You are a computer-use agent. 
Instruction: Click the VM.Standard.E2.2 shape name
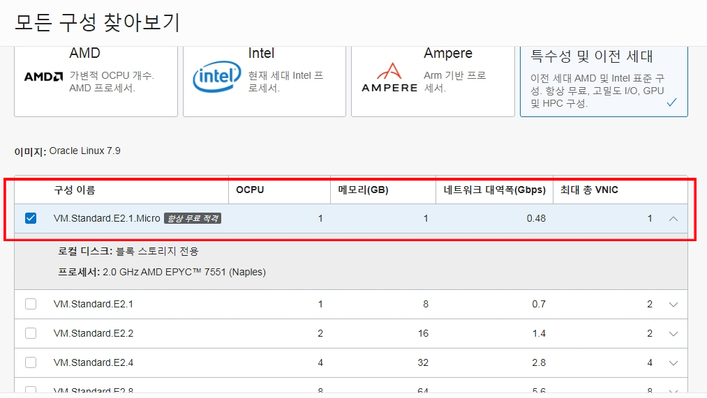[x=94, y=333]
